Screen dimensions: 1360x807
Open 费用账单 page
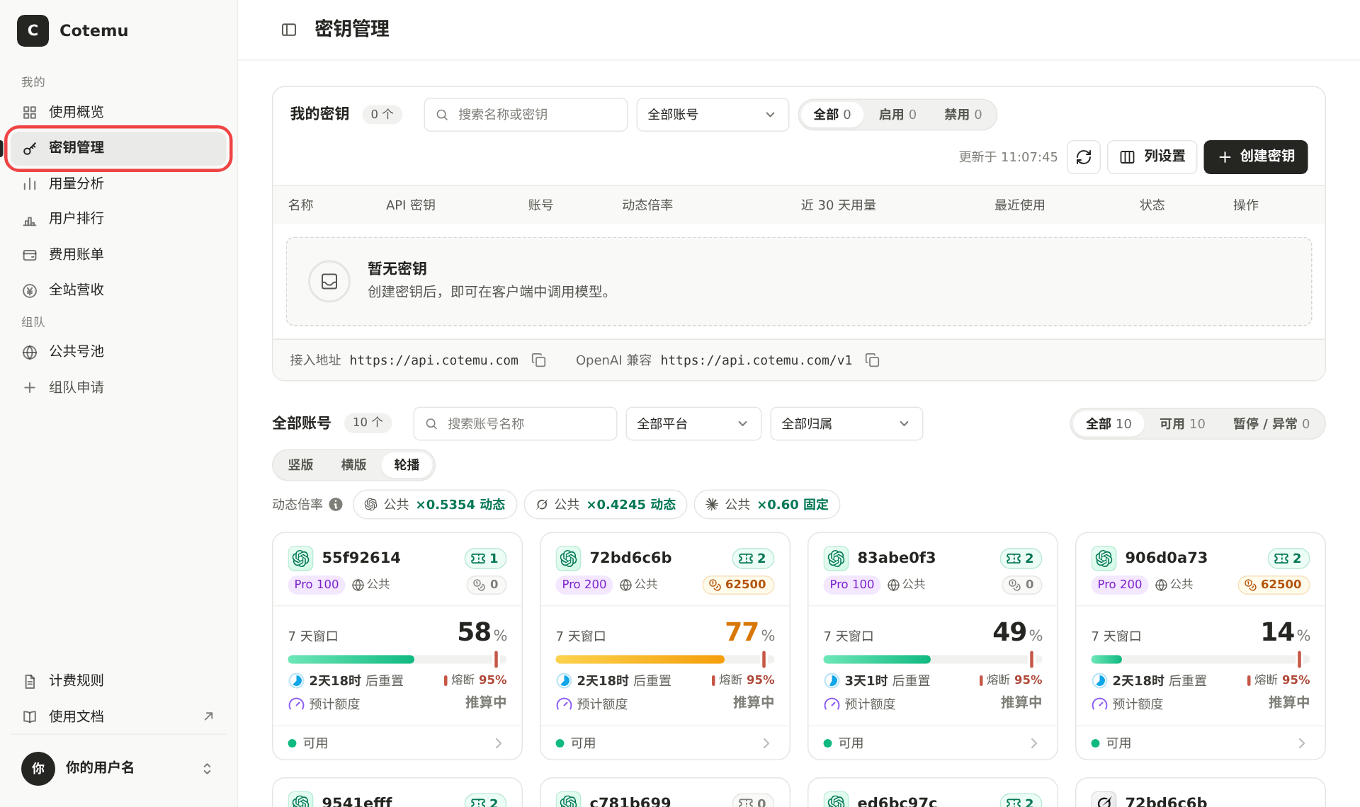[118, 254]
